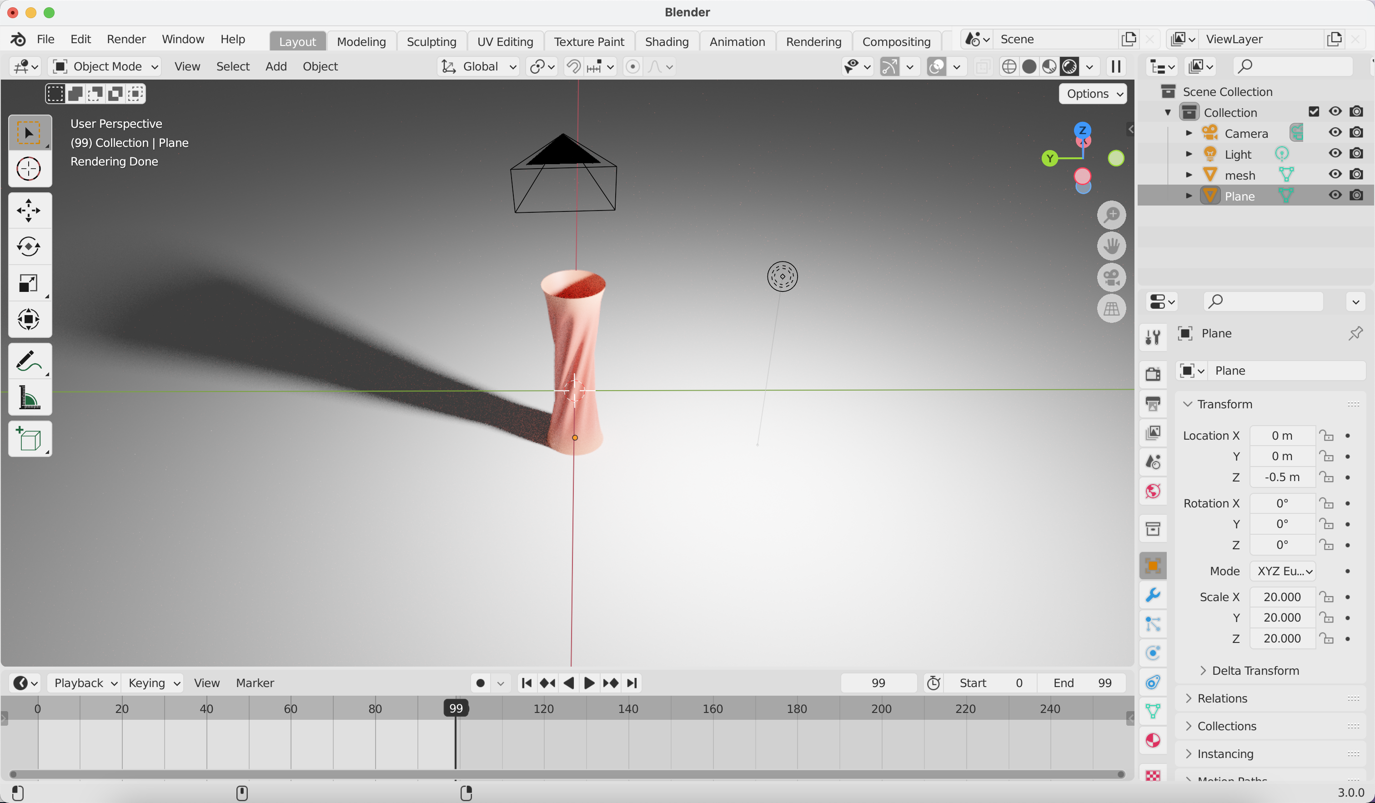Toggle proportional editing
The image size is (1375, 803).
click(x=632, y=66)
